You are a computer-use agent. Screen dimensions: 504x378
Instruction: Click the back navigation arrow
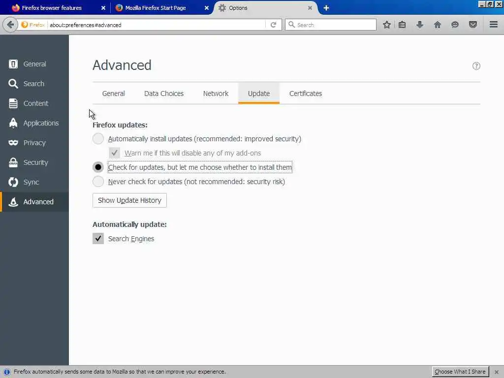[x=10, y=25]
